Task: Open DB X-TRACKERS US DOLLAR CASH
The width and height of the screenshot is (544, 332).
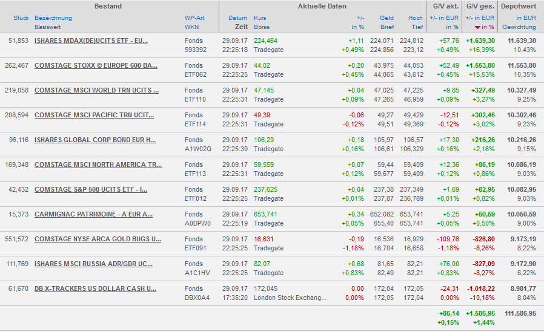Action: [x=96, y=288]
